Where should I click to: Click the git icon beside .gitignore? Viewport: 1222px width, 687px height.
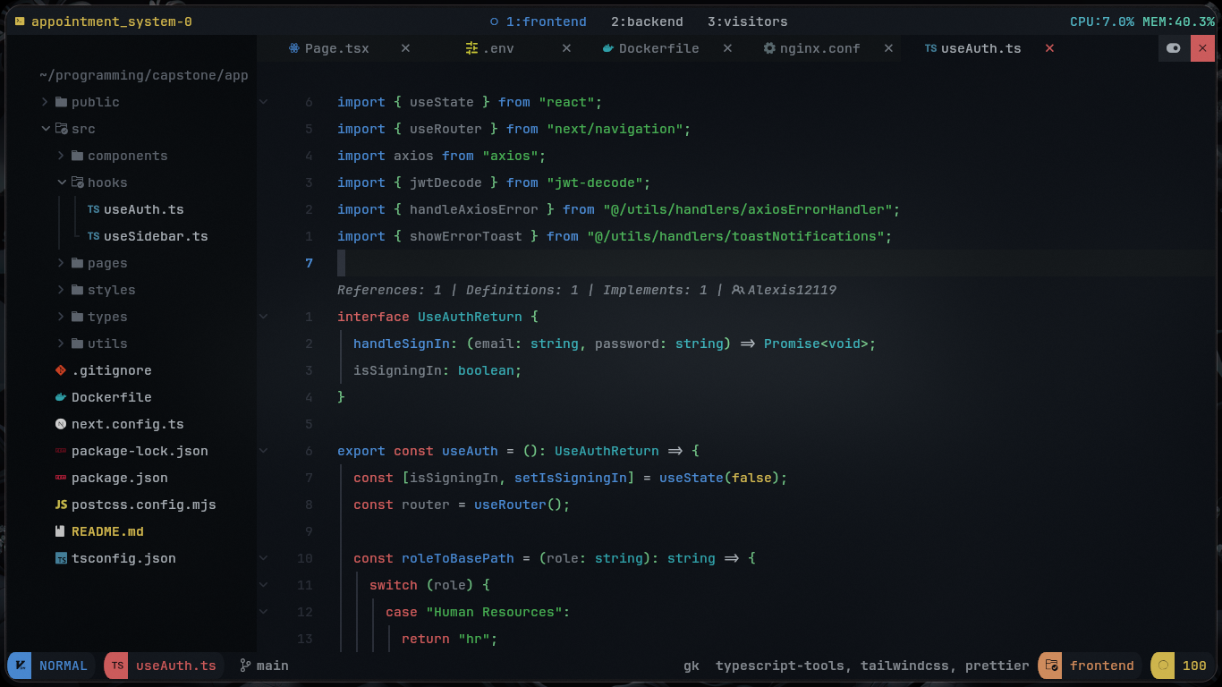point(61,370)
